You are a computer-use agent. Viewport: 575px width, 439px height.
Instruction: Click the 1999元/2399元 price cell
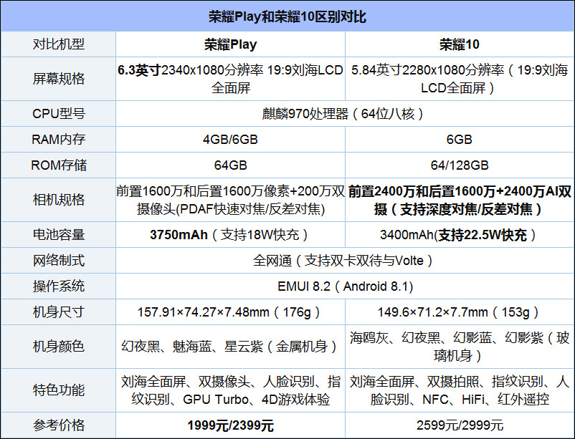click(231, 425)
